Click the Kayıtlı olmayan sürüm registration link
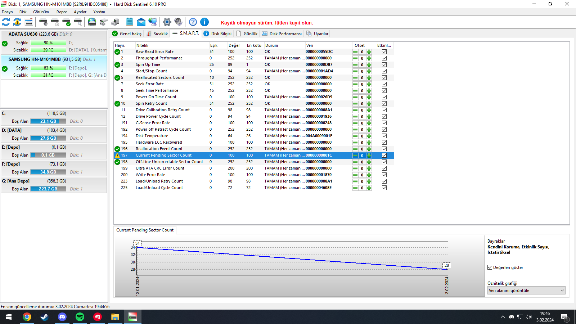 (x=267, y=23)
